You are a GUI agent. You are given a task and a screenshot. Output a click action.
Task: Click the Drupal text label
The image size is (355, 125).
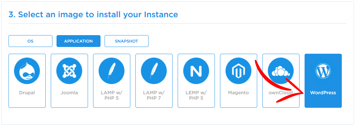pyautogui.click(x=27, y=93)
